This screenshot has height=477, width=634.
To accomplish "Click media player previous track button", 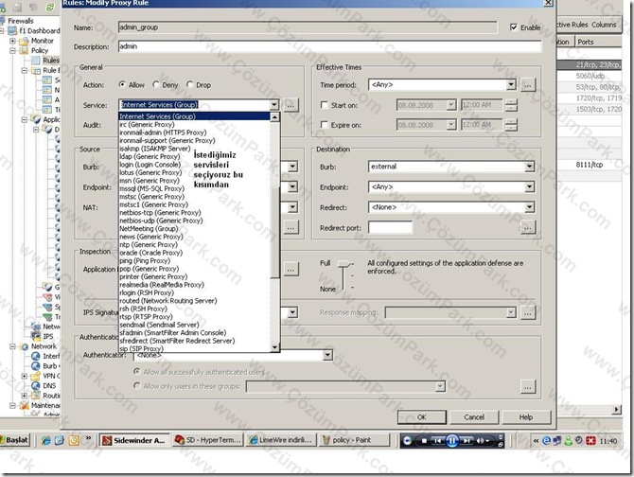I will [437, 441].
